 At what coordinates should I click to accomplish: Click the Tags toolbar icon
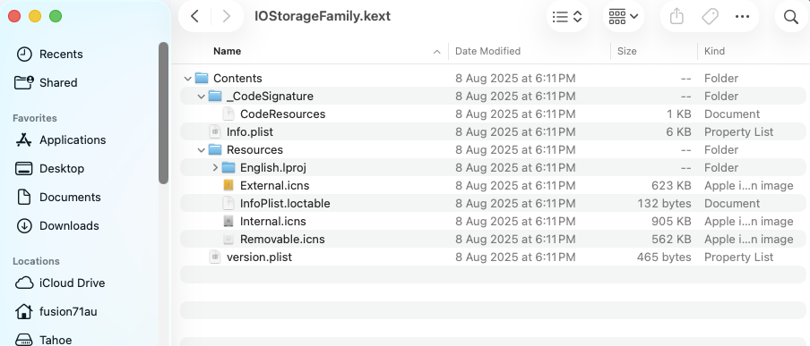(710, 16)
